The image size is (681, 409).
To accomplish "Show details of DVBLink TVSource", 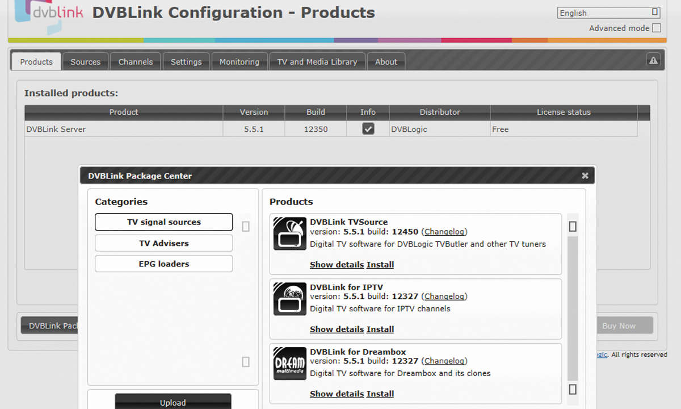I will 337,265.
